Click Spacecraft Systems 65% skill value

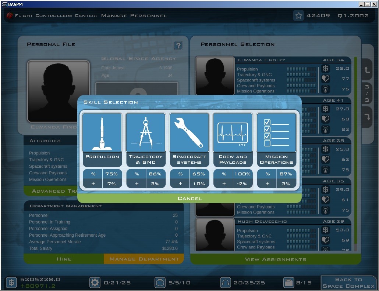click(x=199, y=174)
